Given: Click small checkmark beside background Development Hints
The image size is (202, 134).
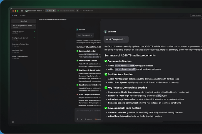Looking at the screenshot, I should pyautogui.click(x=77, y=85).
